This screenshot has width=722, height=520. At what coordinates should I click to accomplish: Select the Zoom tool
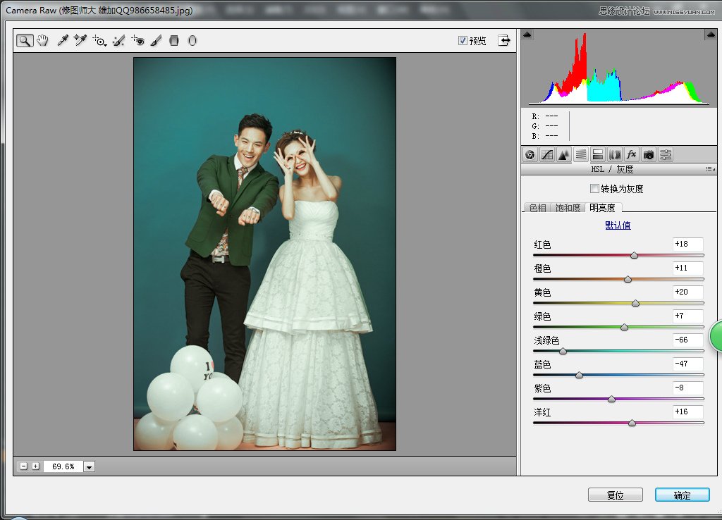(x=25, y=40)
